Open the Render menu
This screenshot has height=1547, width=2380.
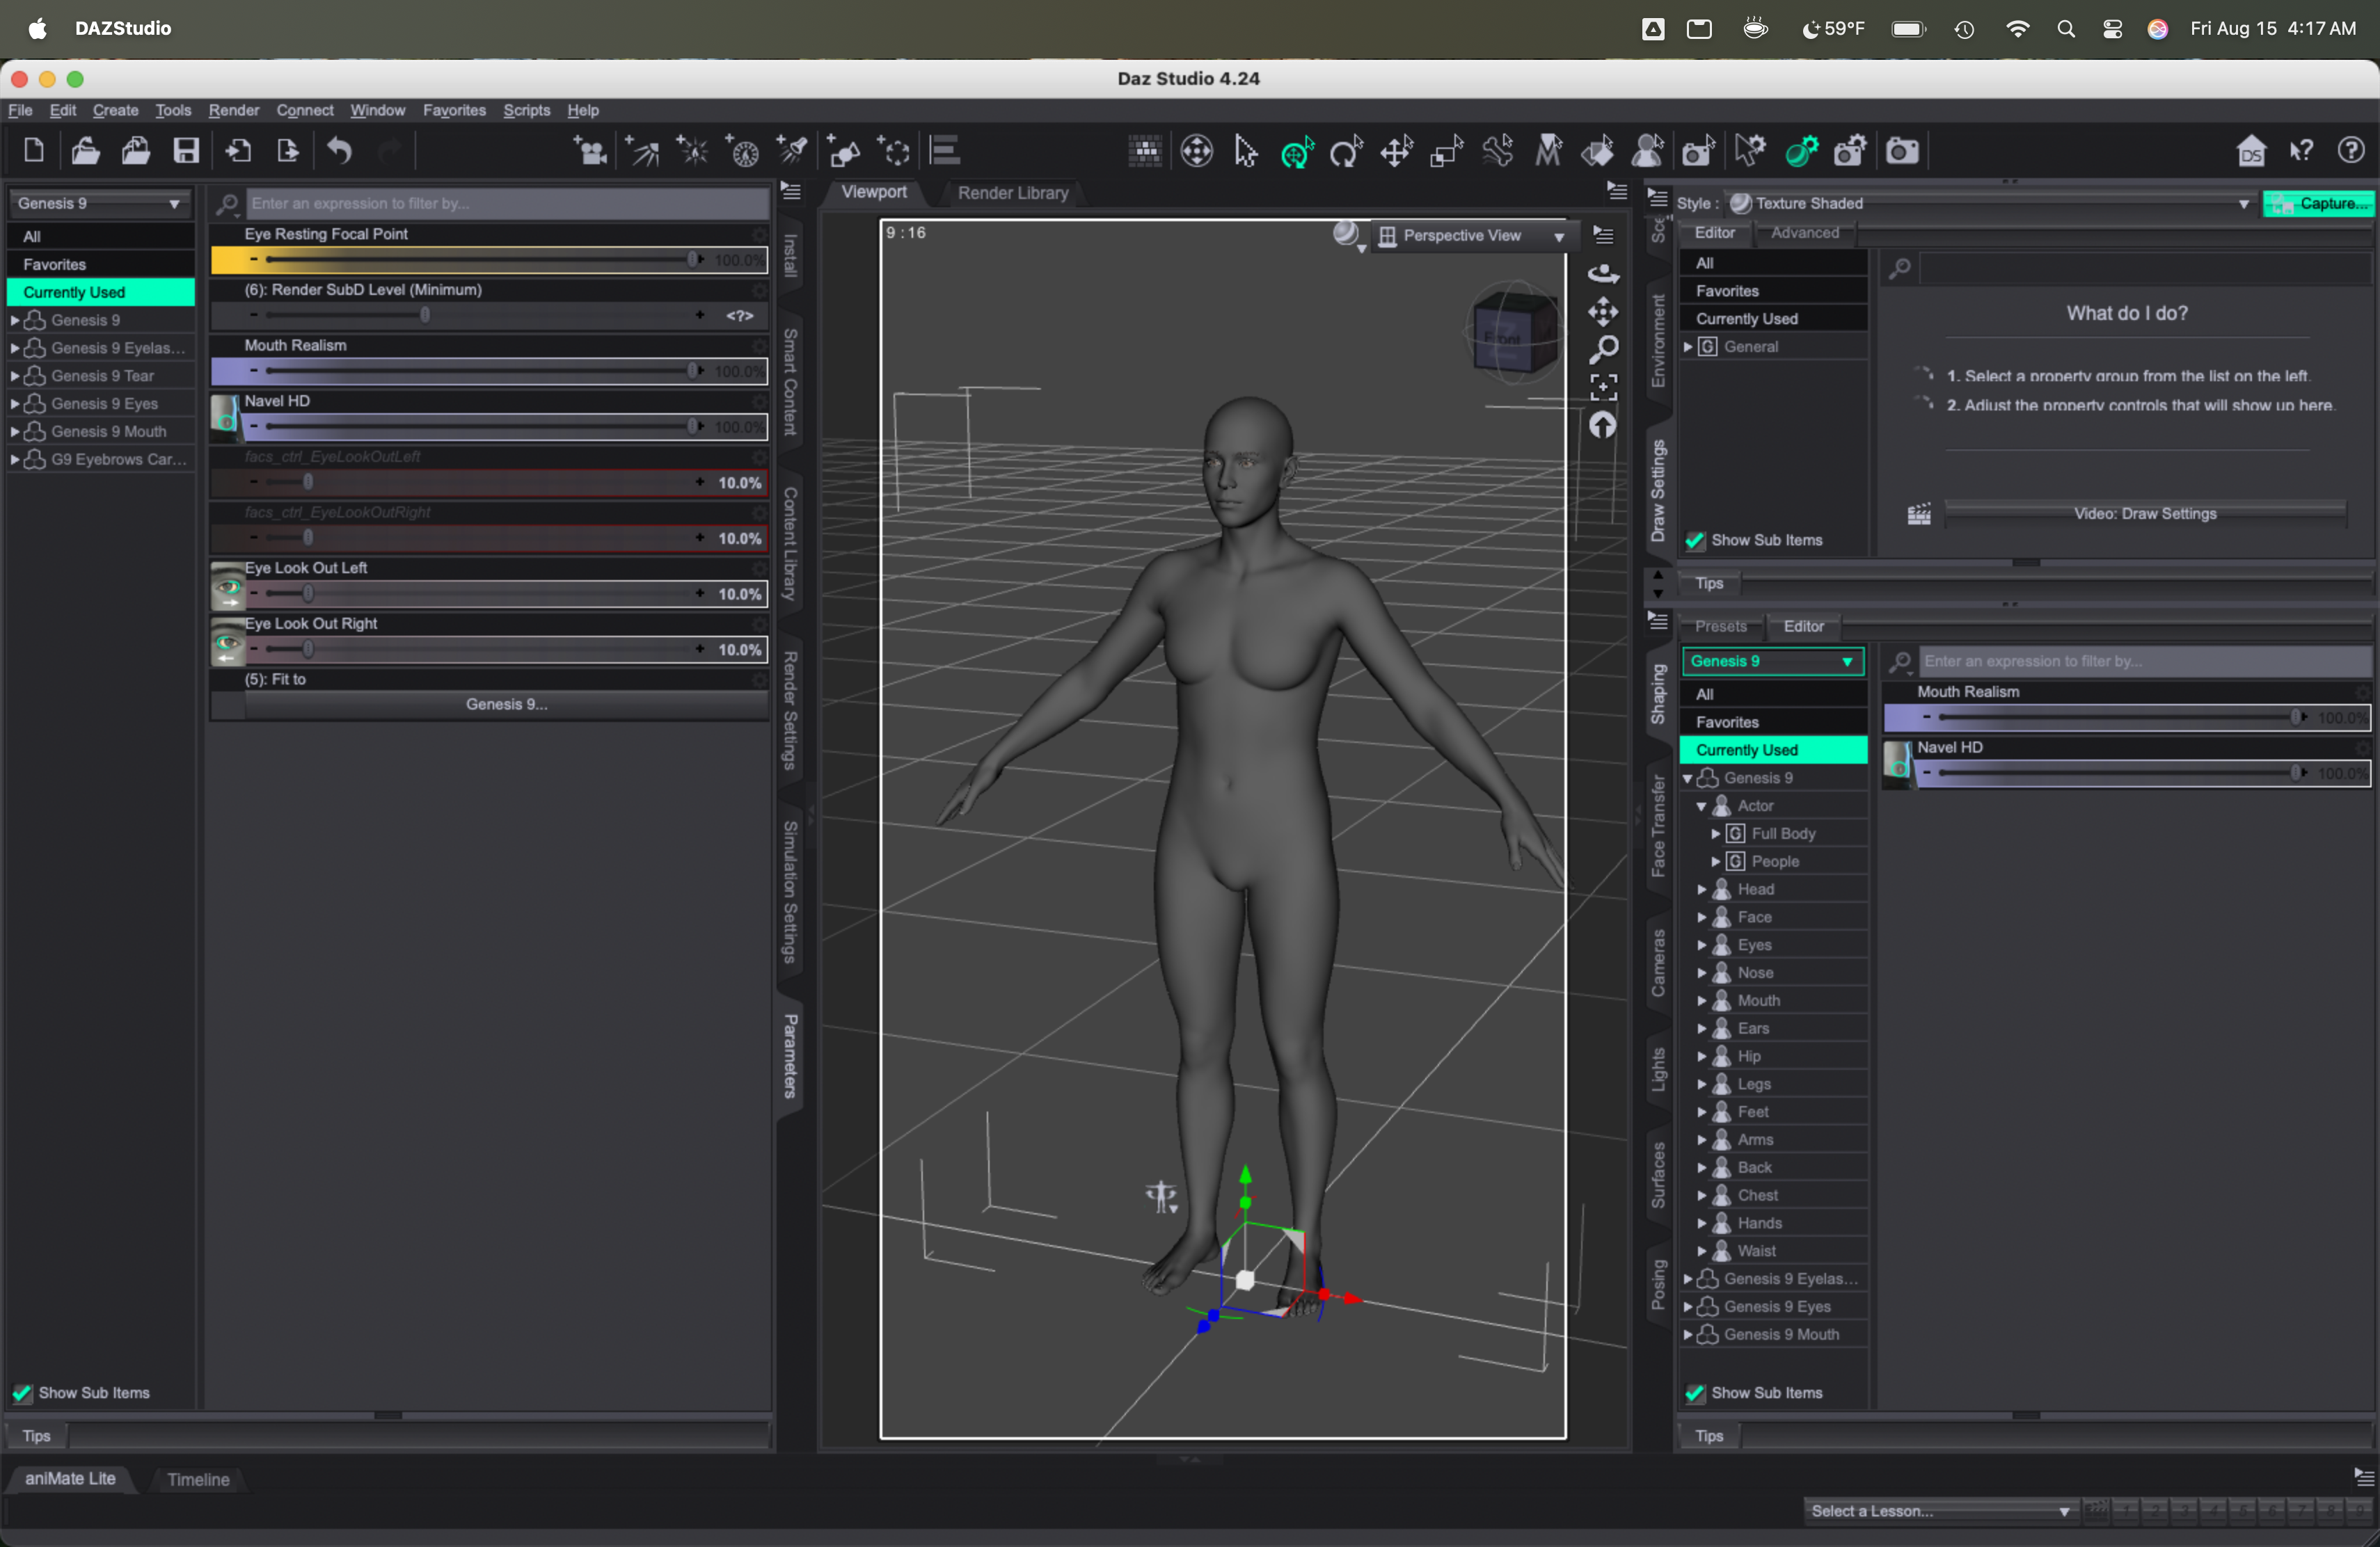tap(233, 110)
